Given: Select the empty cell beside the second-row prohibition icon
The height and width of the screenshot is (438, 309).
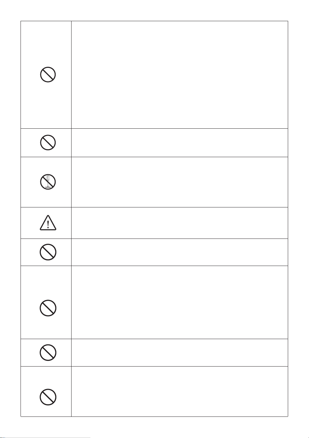Looking at the screenshot, I should coord(180,143).
